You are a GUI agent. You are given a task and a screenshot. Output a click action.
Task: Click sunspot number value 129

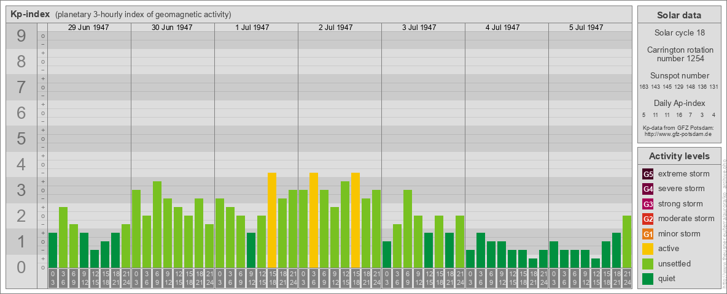click(678, 87)
